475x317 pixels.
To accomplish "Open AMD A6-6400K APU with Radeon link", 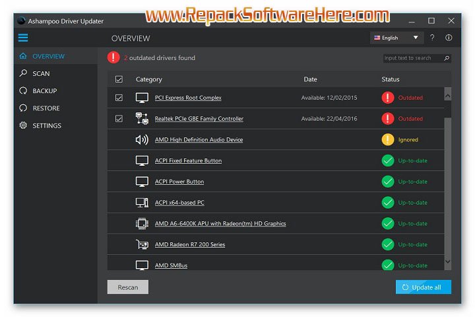I will (x=220, y=224).
